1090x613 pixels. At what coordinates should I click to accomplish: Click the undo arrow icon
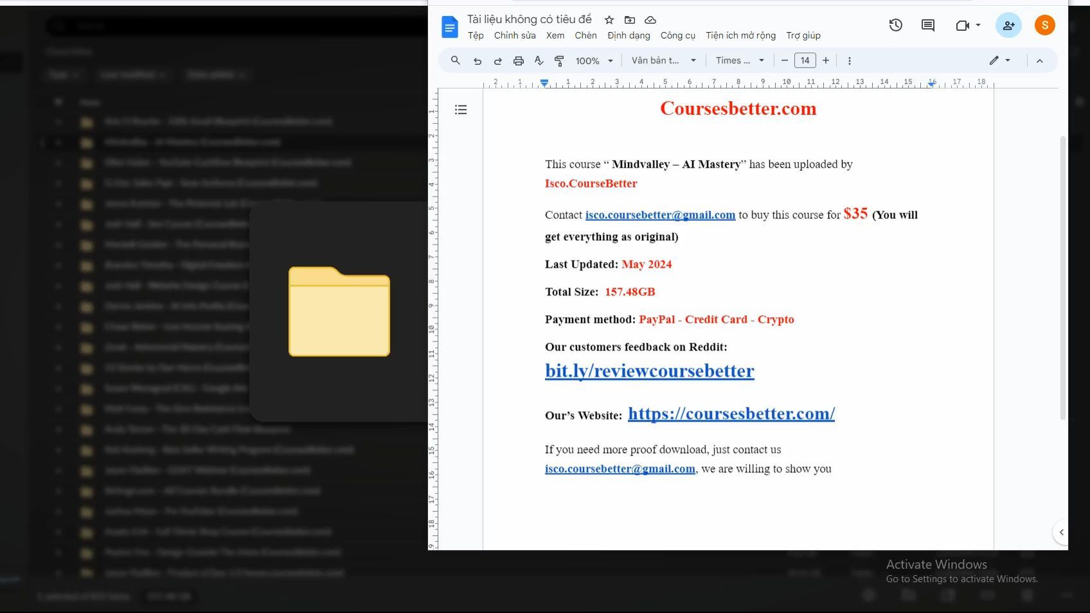(x=477, y=61)
